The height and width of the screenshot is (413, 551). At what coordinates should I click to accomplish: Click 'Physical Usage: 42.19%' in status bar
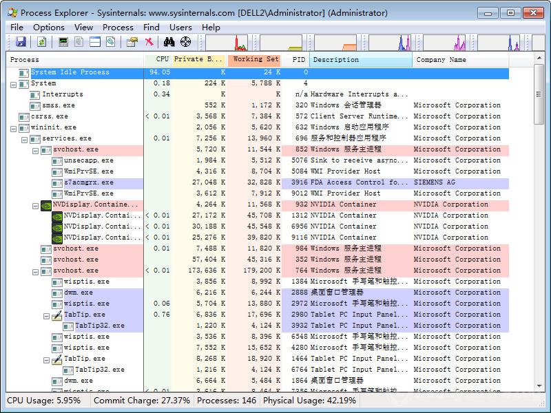click(x=309, y=401)
